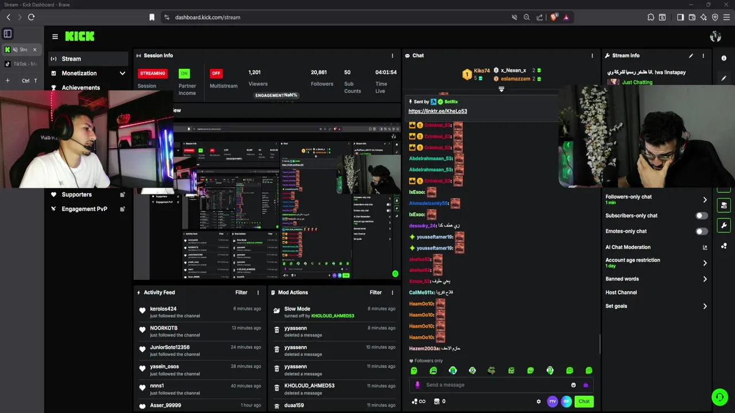Switch to the TikTok browser tab

[21, 64]
